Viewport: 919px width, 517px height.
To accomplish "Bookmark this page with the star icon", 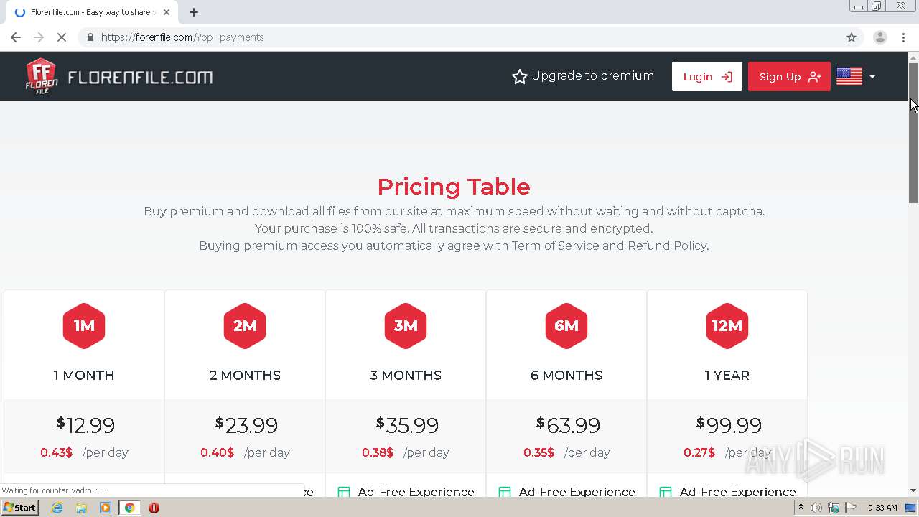I will (x=852, y=37).
